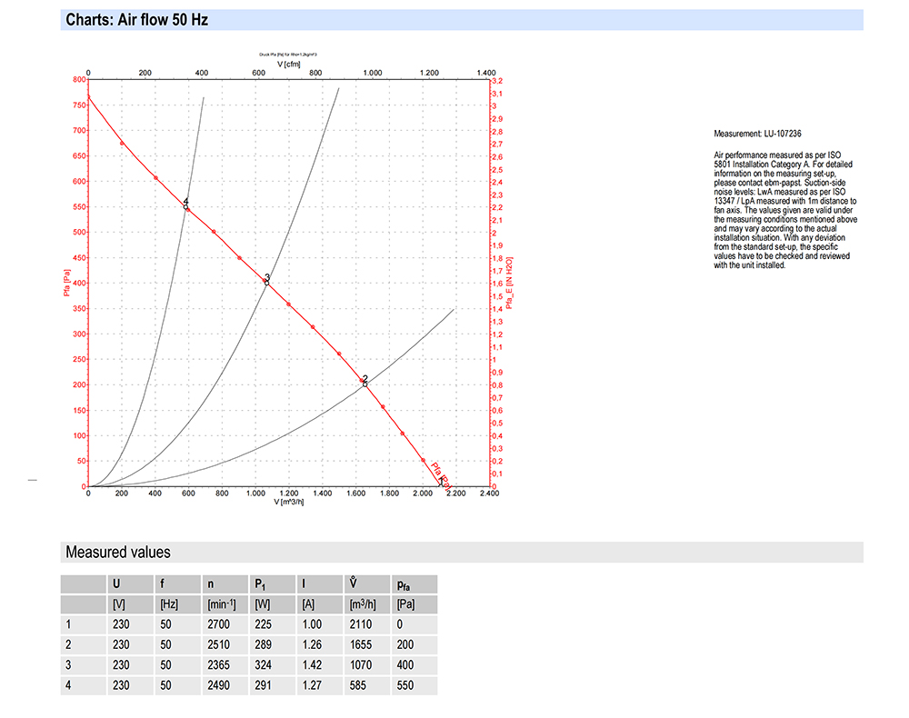
Task: Click the "Measured values" section heading
Action: (x=117, y=553)
